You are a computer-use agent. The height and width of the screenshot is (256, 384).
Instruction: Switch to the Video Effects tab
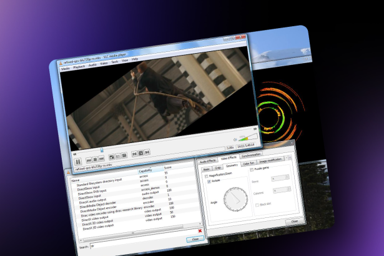(x=229, y=158)
